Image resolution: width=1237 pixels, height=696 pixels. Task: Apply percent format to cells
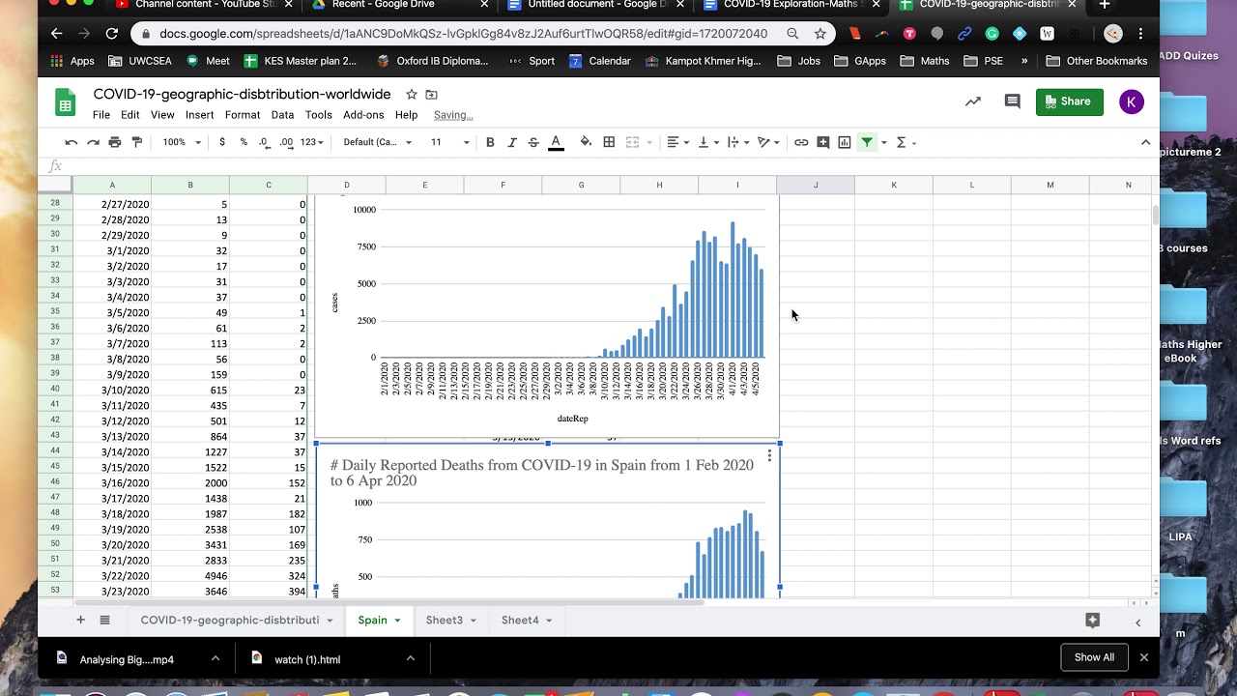tap(244, 142)
